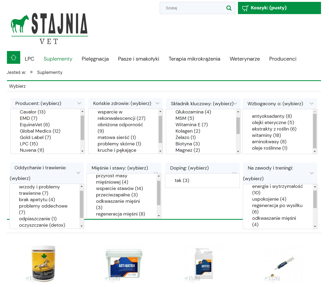Select brak apetytu (4) option

click(37, 200)
